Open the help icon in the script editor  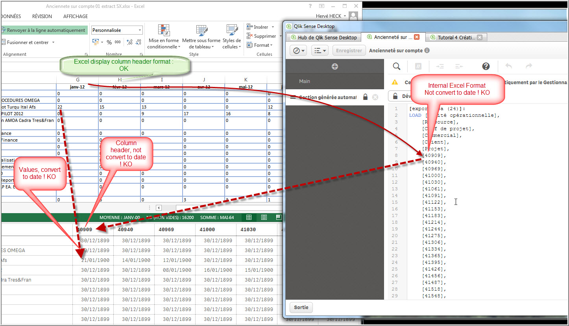[x=486, y=66]
